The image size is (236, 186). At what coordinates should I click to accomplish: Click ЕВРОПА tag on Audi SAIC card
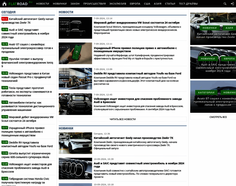(x=229, y=59)
